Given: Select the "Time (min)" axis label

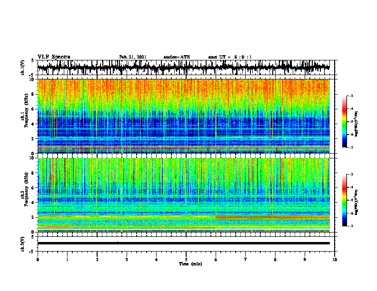Looking at the screenshot, I should click(190, 264).
